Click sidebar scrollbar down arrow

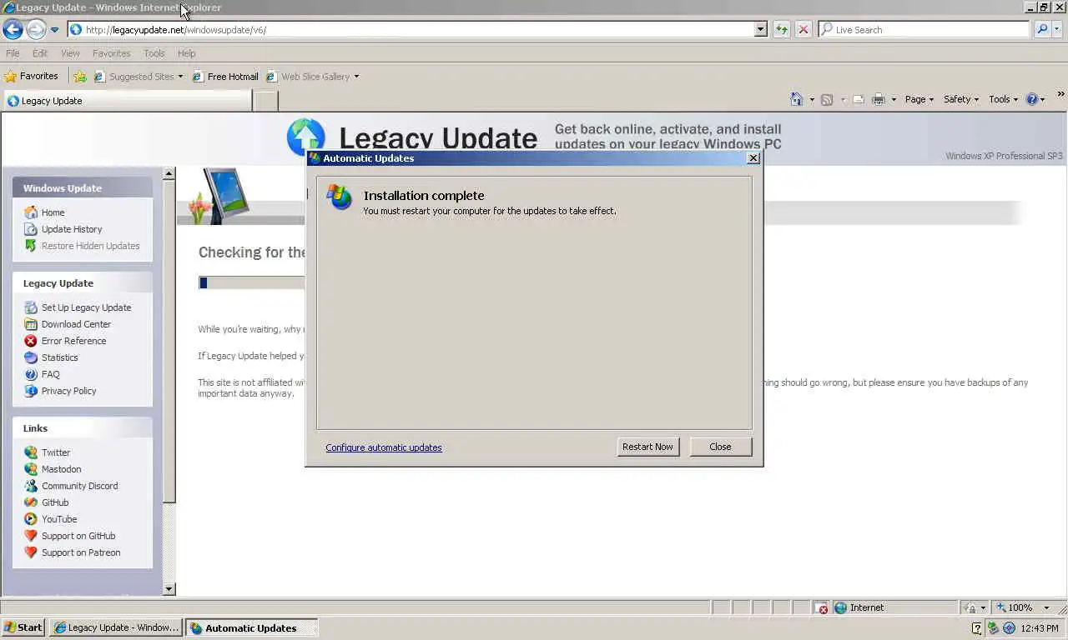169,589
